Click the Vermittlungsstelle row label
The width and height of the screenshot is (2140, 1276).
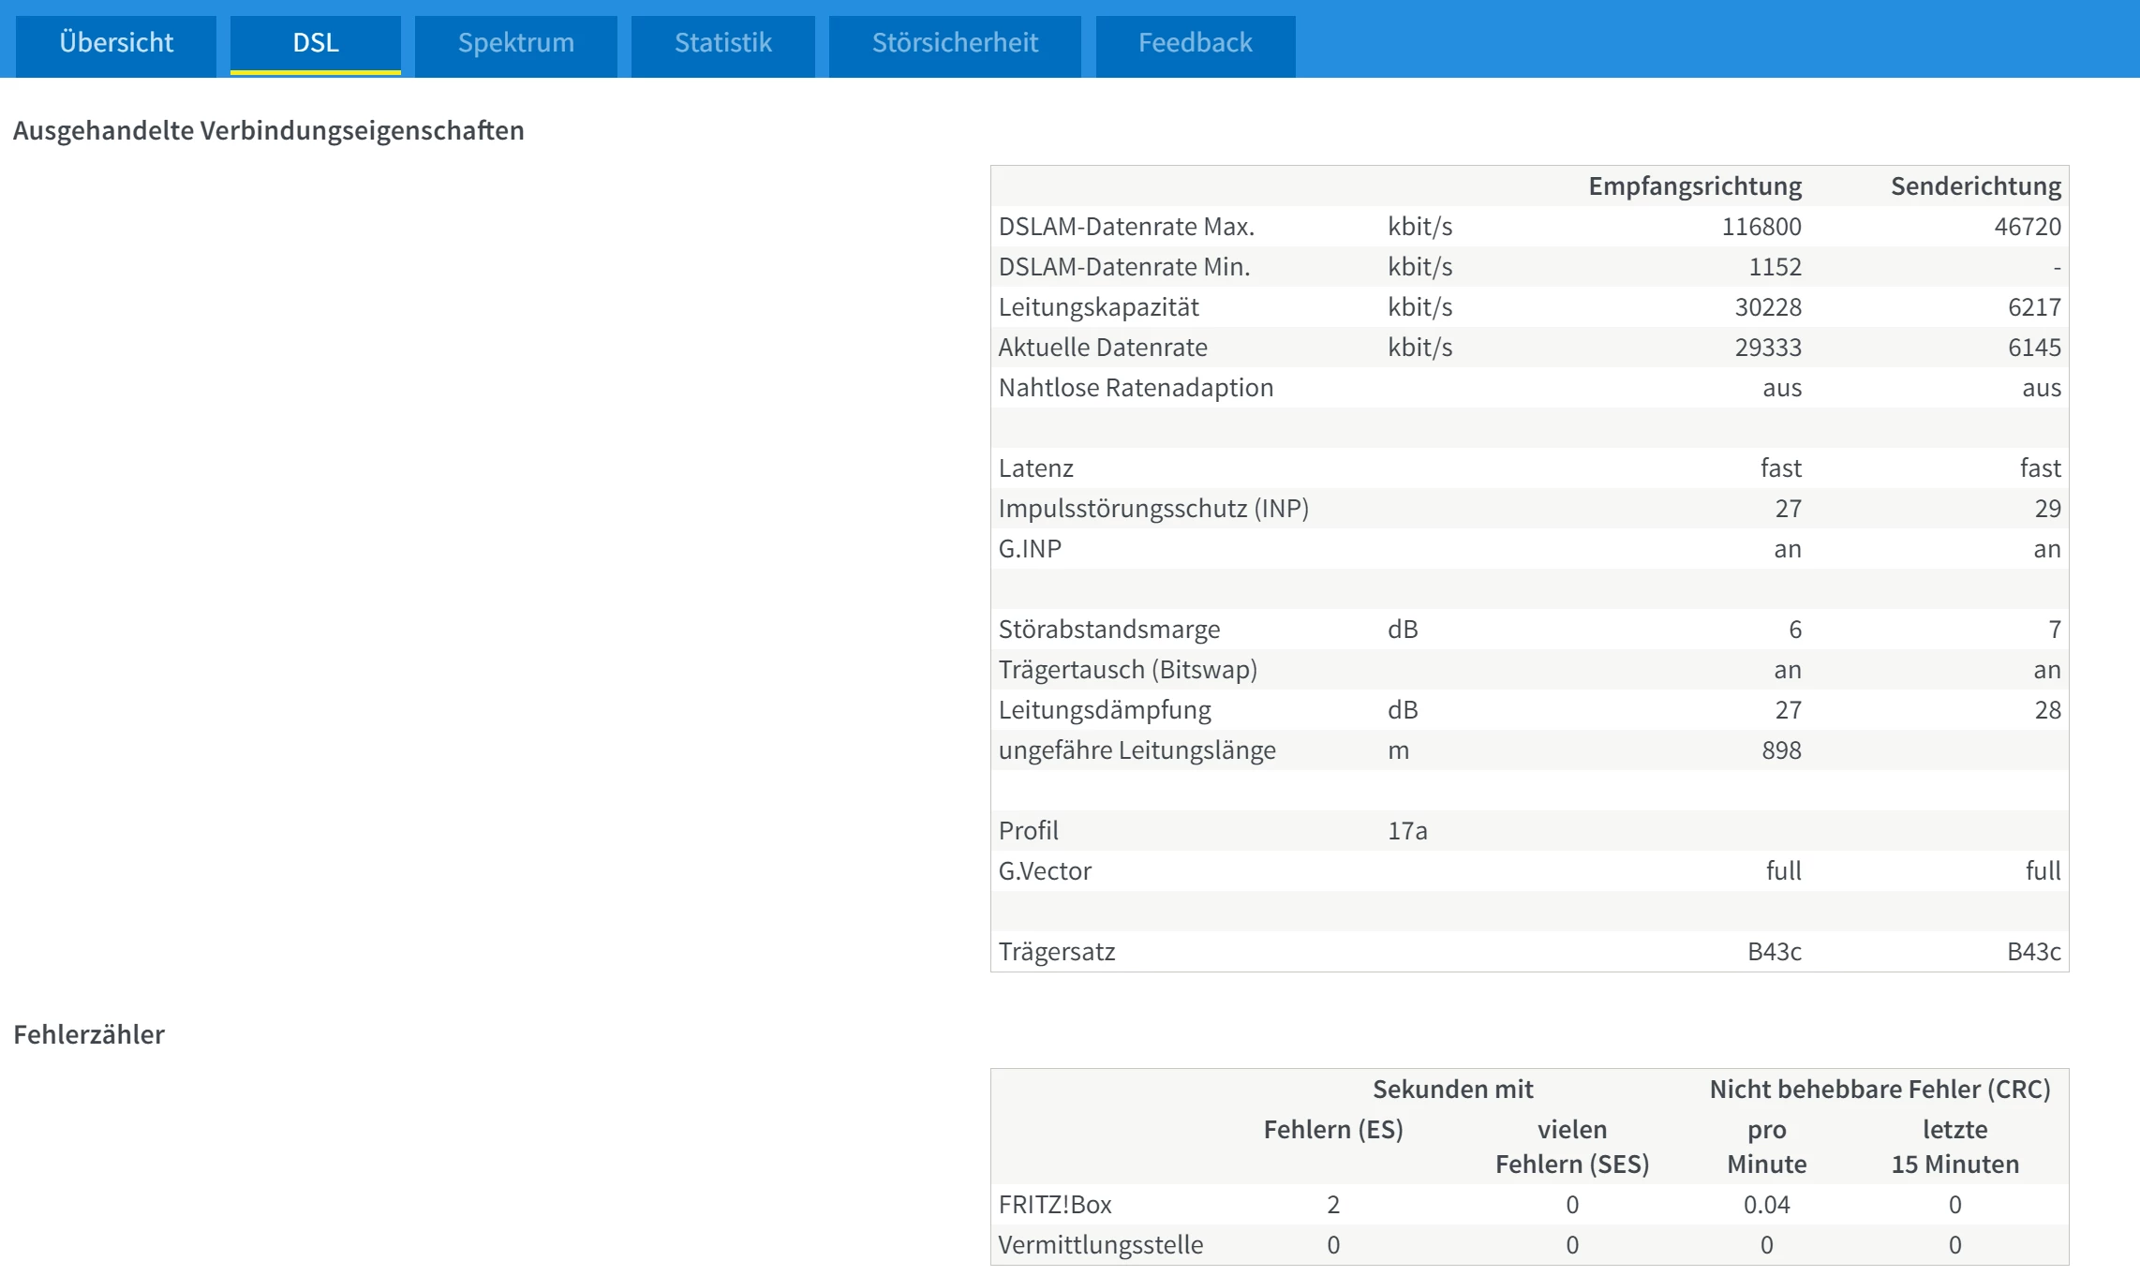tap(1100, 1245)
